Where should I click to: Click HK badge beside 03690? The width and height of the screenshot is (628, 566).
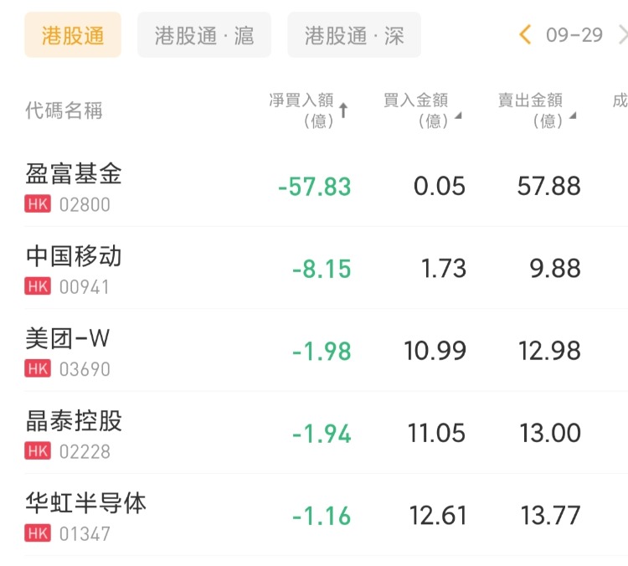pyautogui.click(x=38, y=368)
